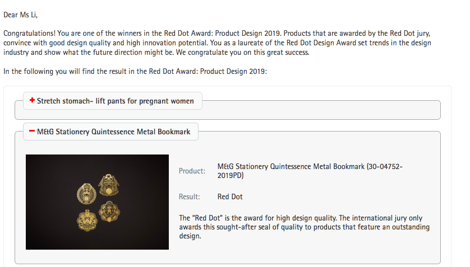Toggle the M&G Stationery Quintessence Metal Bookmark header
Image resolution: width=470 pixels, height=267 pixels.
pyautogui.click(x=113, y=132)
